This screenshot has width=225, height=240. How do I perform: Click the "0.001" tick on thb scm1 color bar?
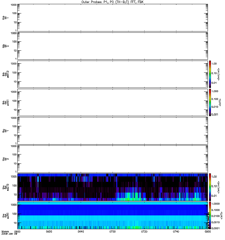[x=215, y=115]
